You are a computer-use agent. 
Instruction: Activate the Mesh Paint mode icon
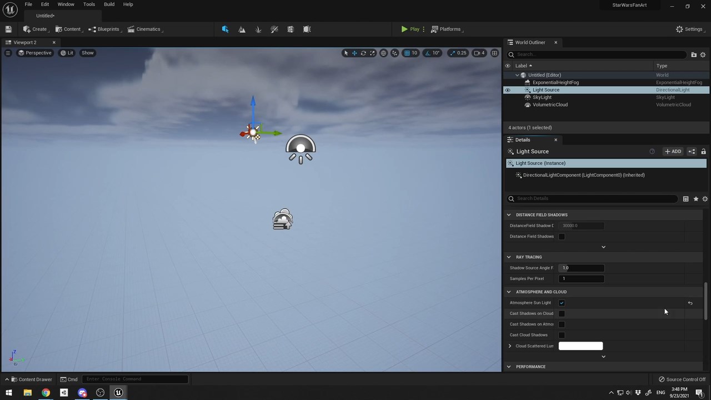click(274, 29)
